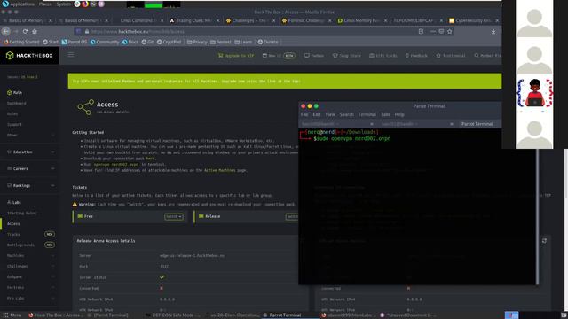Click the padlock icon in the address bar
Screen dimensions: 568x319
(x=87, y=32)
